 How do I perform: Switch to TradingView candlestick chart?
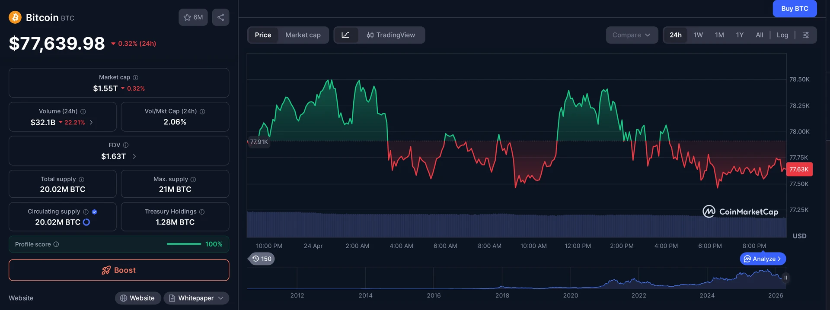click(391, 35)
